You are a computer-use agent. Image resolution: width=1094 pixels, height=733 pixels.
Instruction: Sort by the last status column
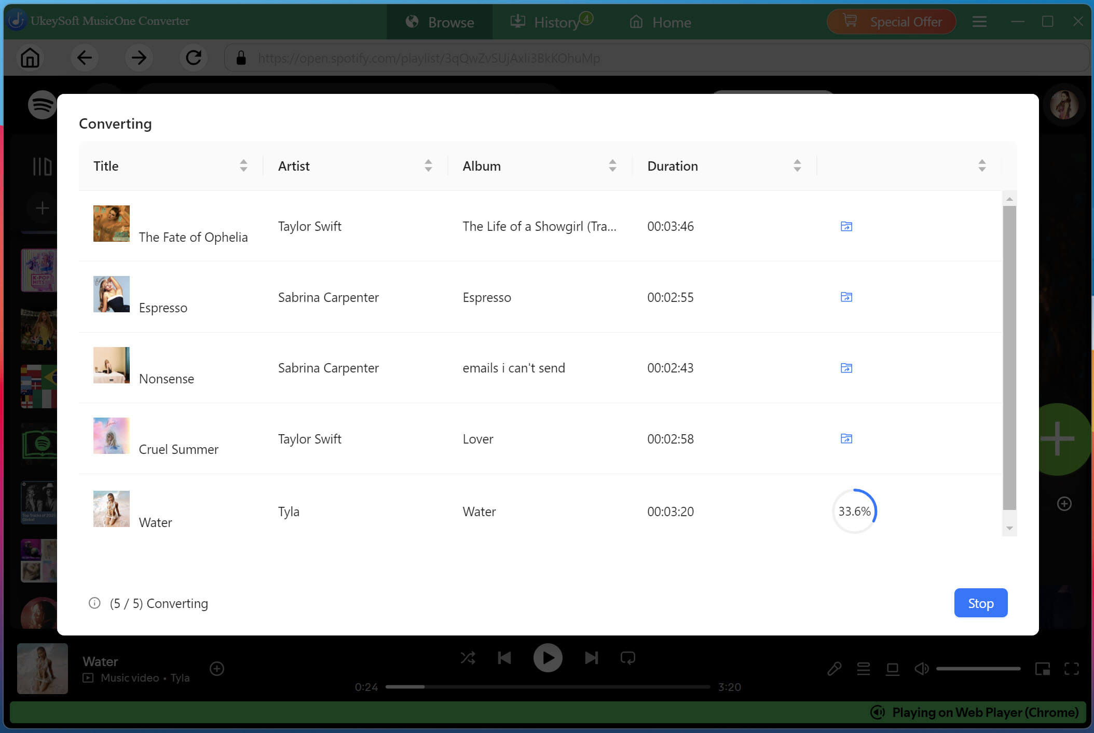pyautogui.click(x=982, y=165)
